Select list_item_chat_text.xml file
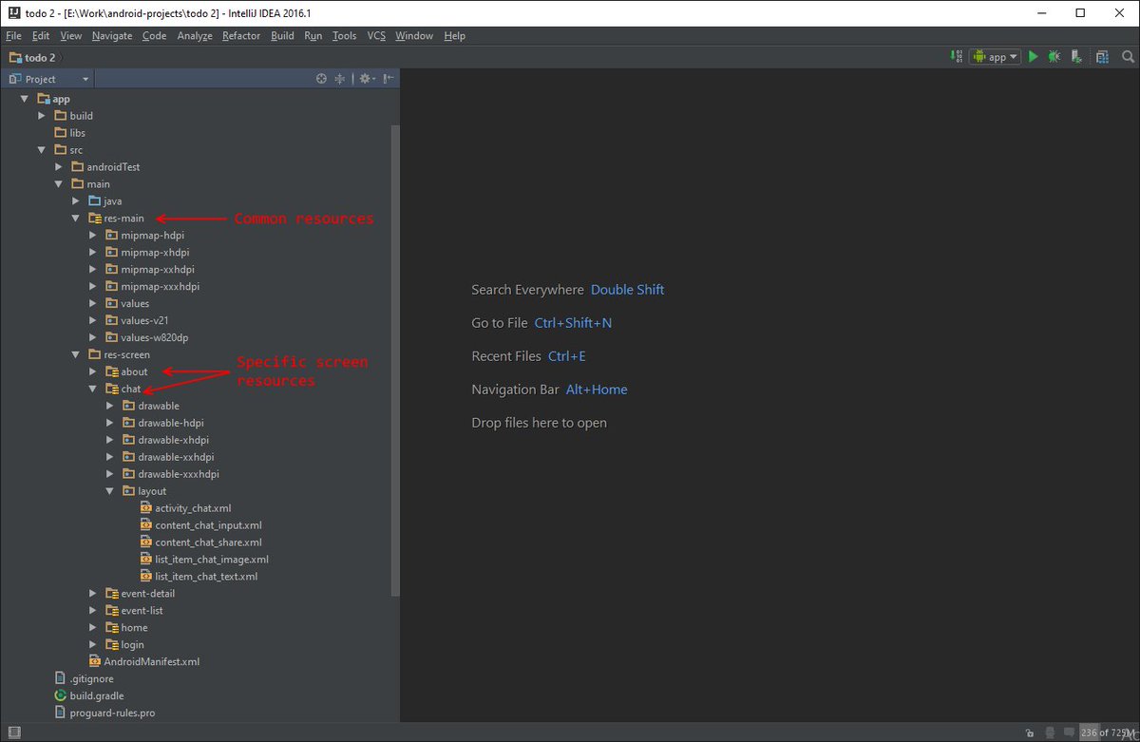Viewport: 1140px width, 742px height. coord(199,577)
